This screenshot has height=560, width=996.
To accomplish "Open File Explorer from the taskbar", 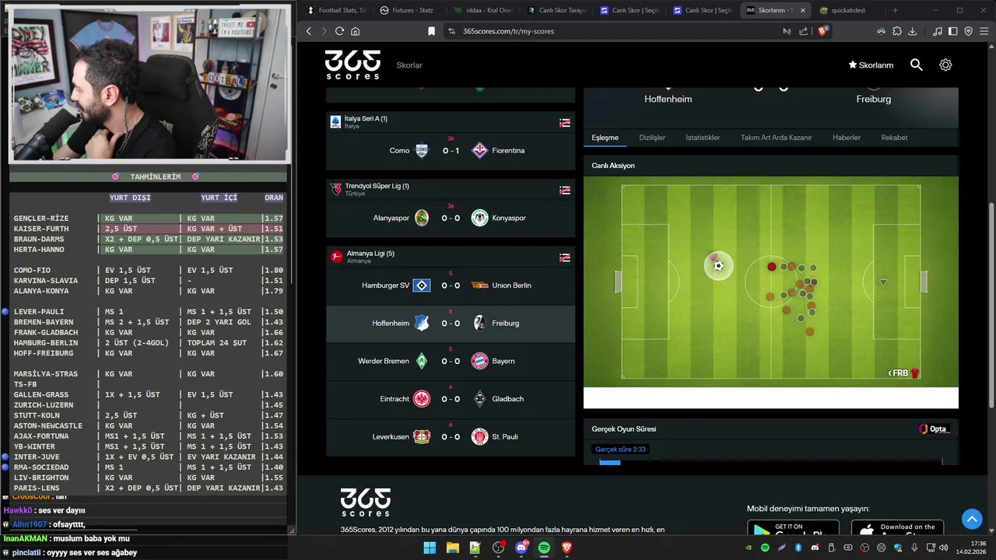I will (x=452, y=548).
